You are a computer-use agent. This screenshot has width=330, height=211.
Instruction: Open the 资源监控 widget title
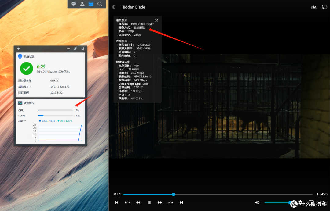tap(29, 103)
